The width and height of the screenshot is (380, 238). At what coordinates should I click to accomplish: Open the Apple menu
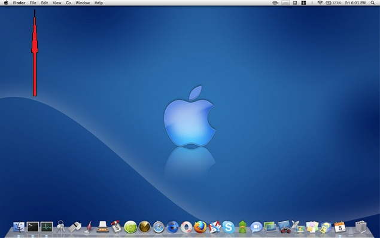point(6,3)
